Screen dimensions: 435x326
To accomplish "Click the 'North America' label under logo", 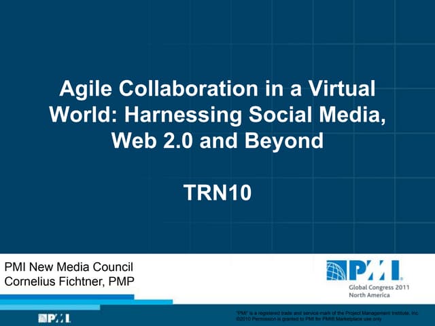I will click(x=367, y=295).
